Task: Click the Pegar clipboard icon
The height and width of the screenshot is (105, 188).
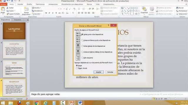Action: point(3,9)
